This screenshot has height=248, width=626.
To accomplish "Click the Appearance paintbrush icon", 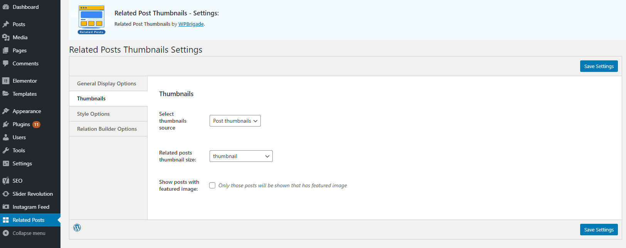I will point(6,111).
